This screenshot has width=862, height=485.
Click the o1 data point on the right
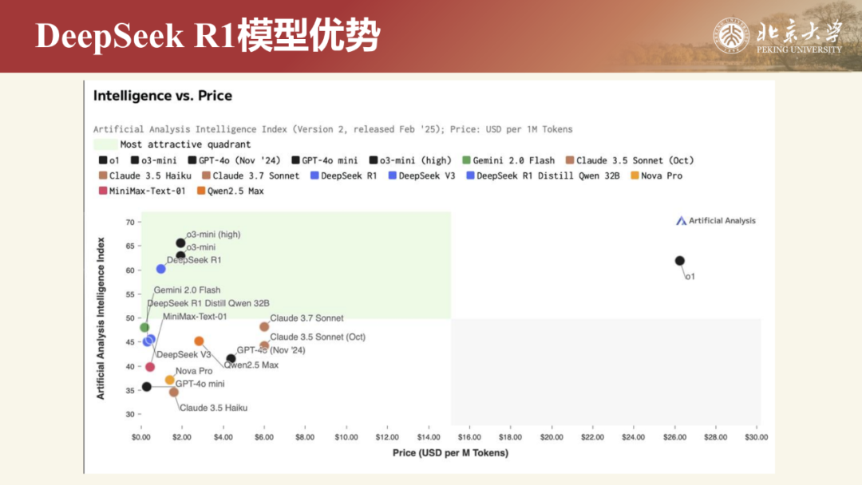coord(679,260)
